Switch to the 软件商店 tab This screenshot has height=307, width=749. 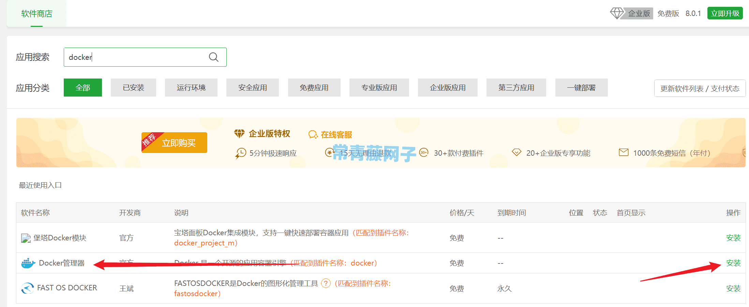click(x=36, y=14)
